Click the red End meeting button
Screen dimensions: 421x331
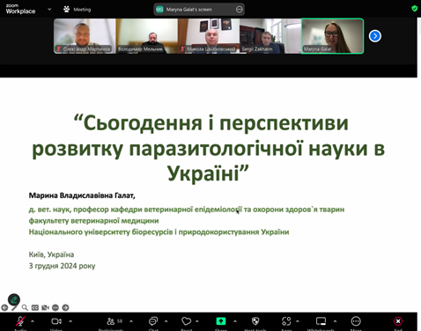pyautogui.click(x=398, y=321)
